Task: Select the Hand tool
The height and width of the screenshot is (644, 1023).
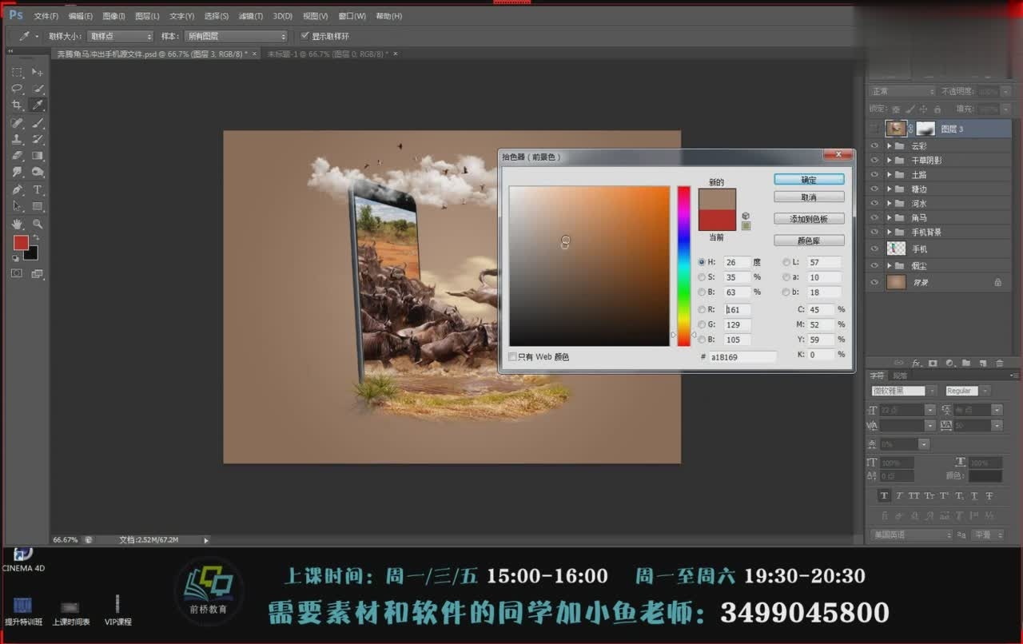Action: coord(17,225)
